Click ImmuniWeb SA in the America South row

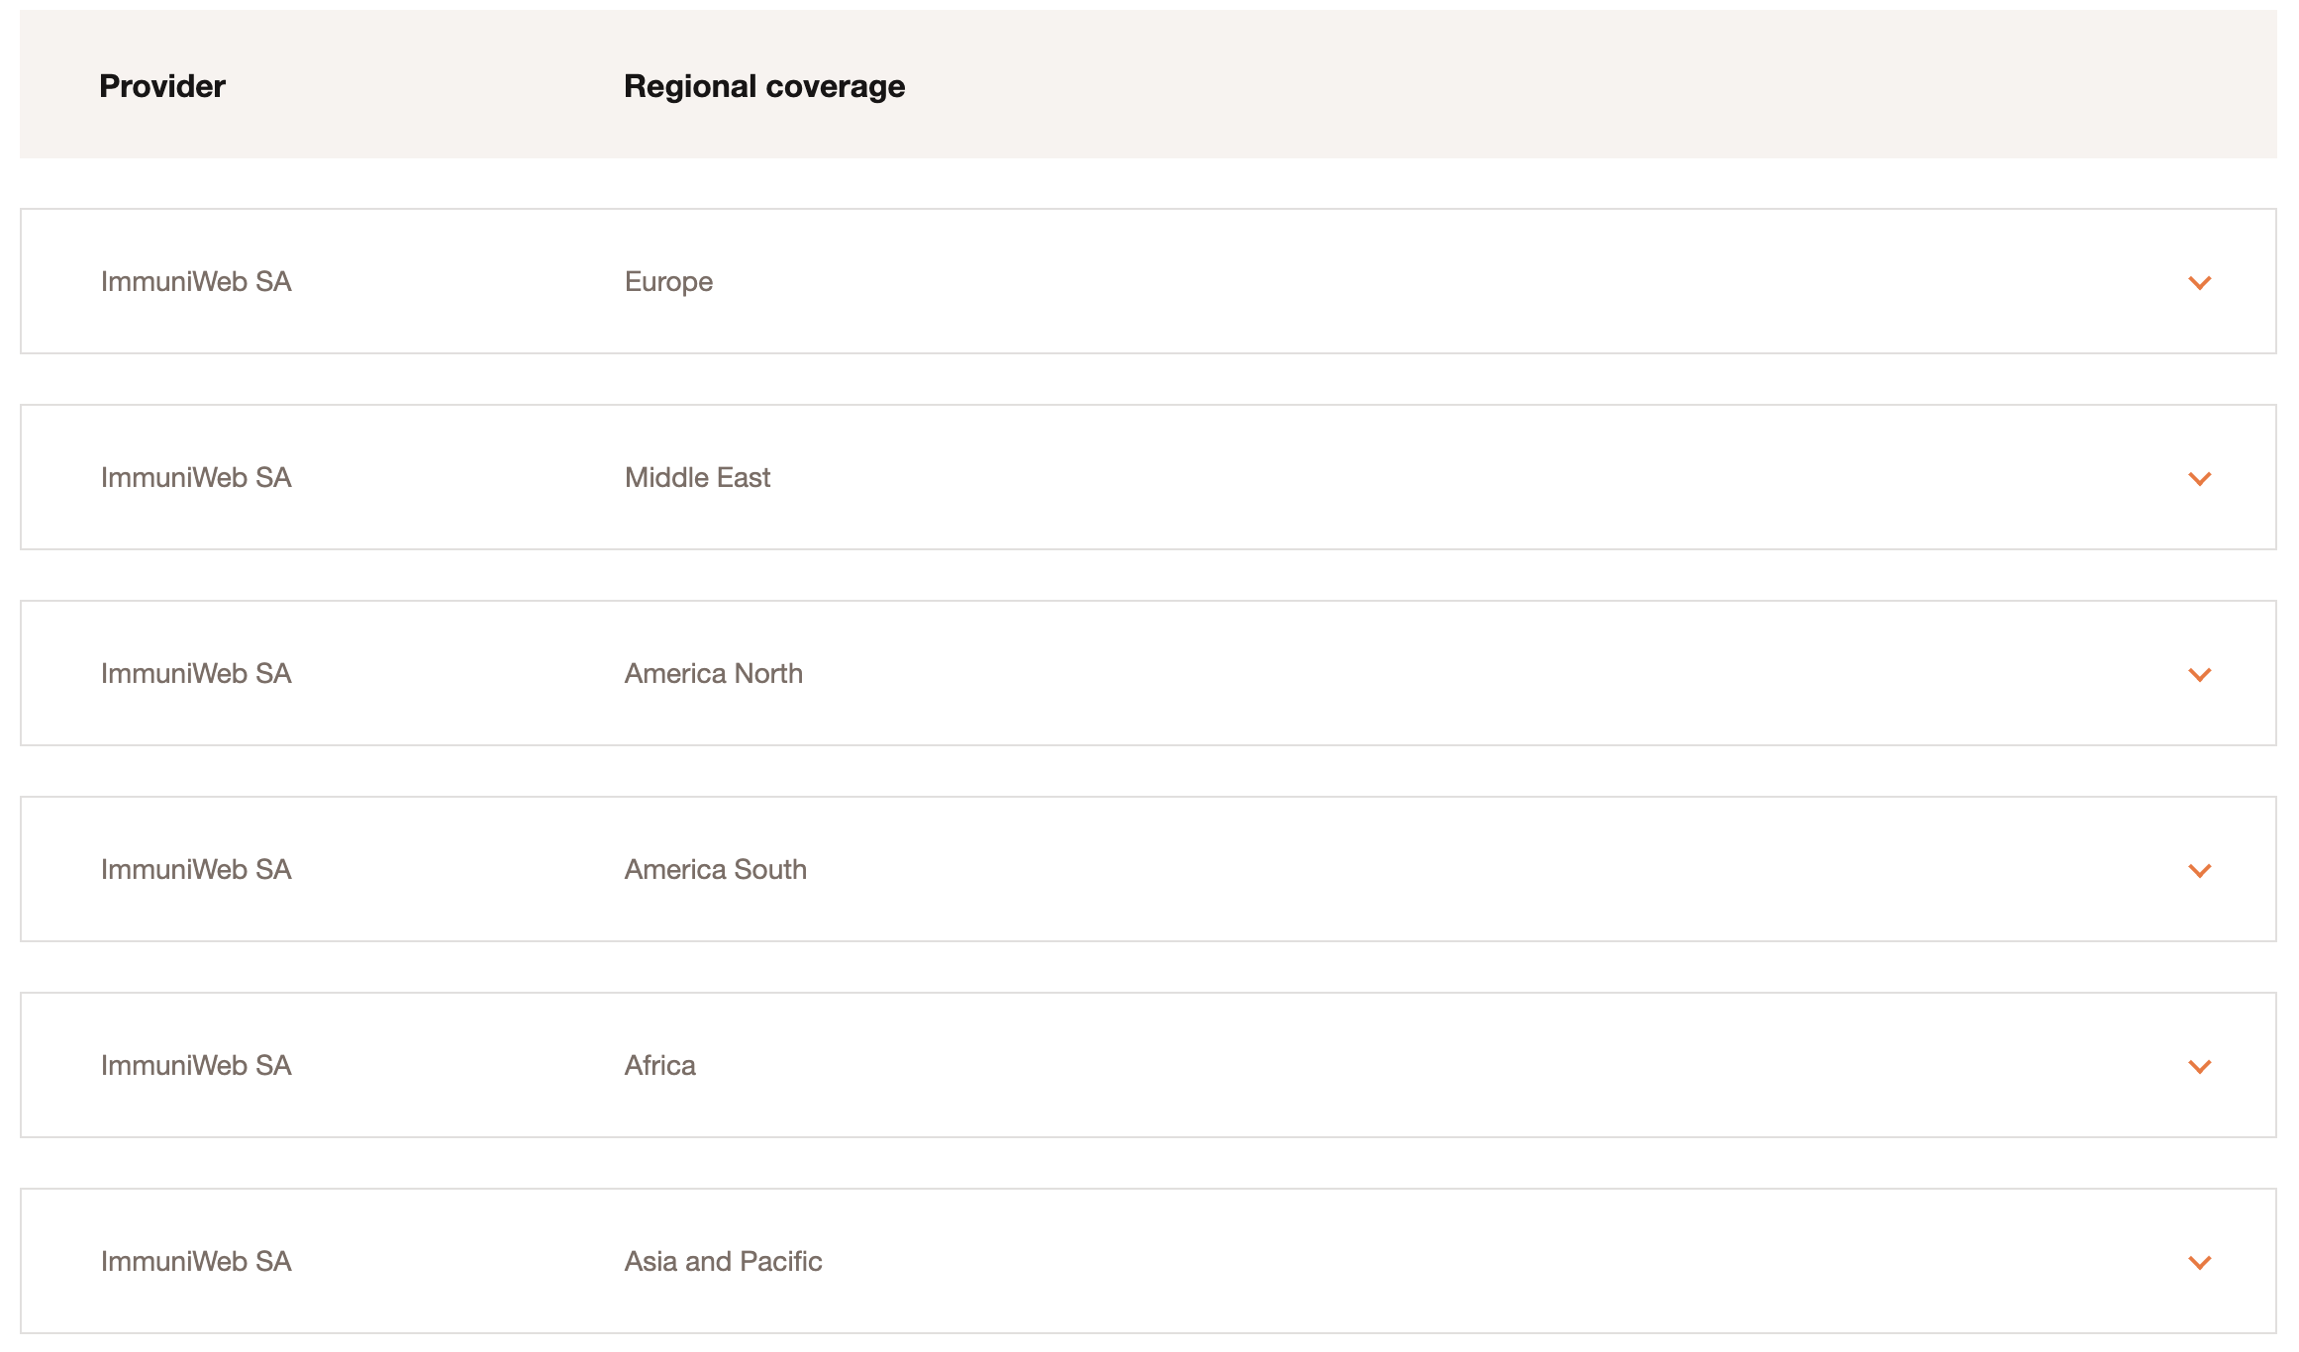point(196,869)
